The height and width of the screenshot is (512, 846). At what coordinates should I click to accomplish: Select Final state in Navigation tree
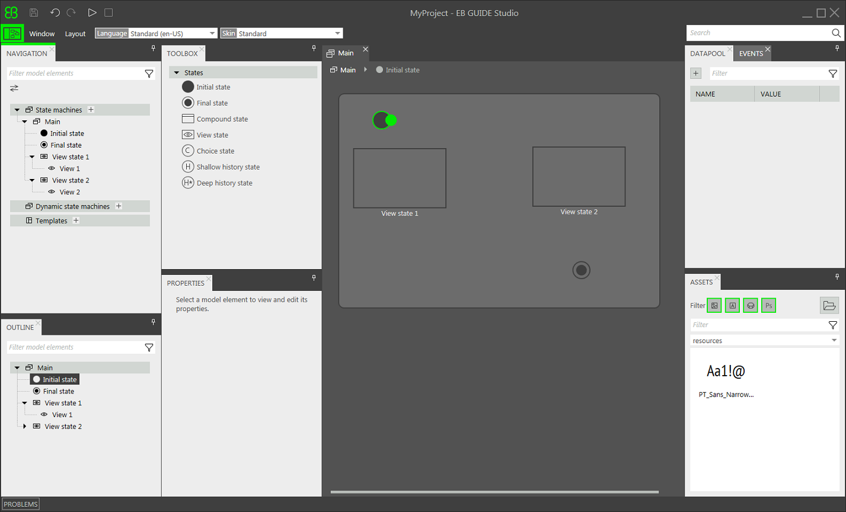point(60,145)
